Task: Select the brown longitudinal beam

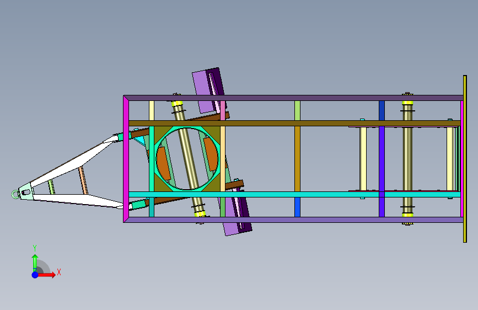Action: (294, 124)
